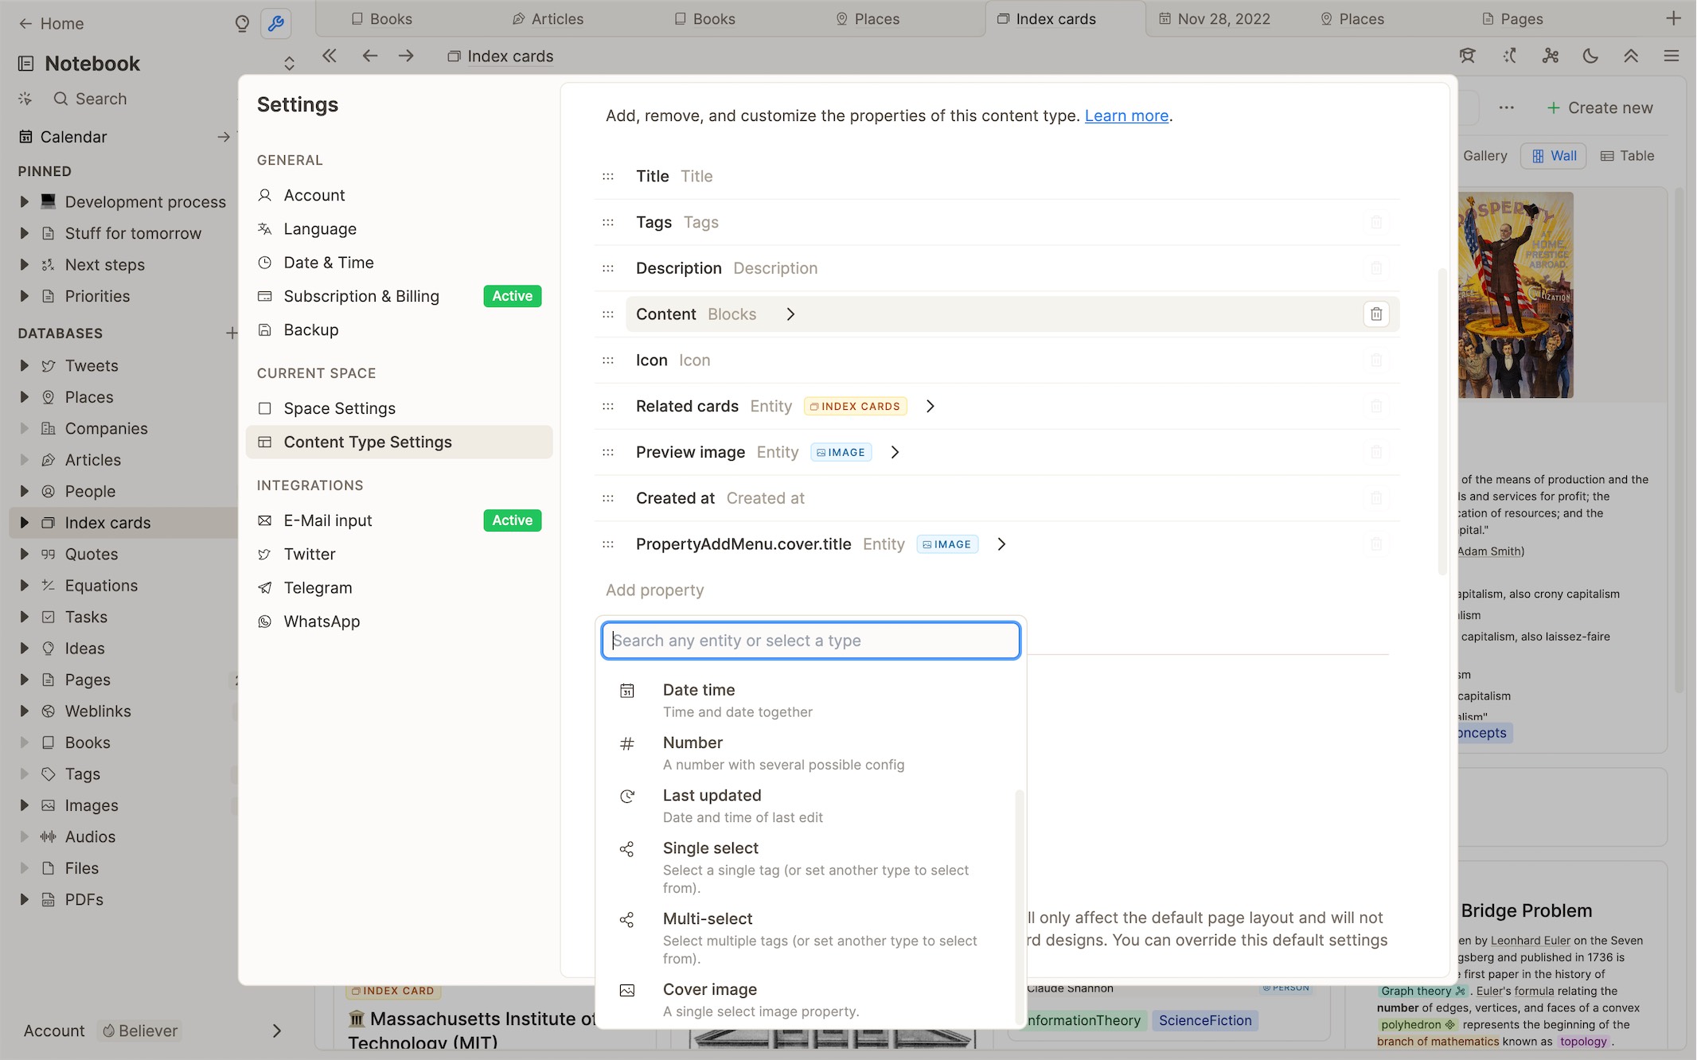
Task: Click the WhatsApp integration icon
Action: [x=263, y=622]
